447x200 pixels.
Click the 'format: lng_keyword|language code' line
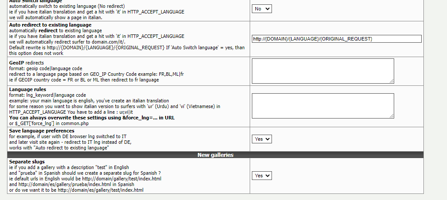47,95
